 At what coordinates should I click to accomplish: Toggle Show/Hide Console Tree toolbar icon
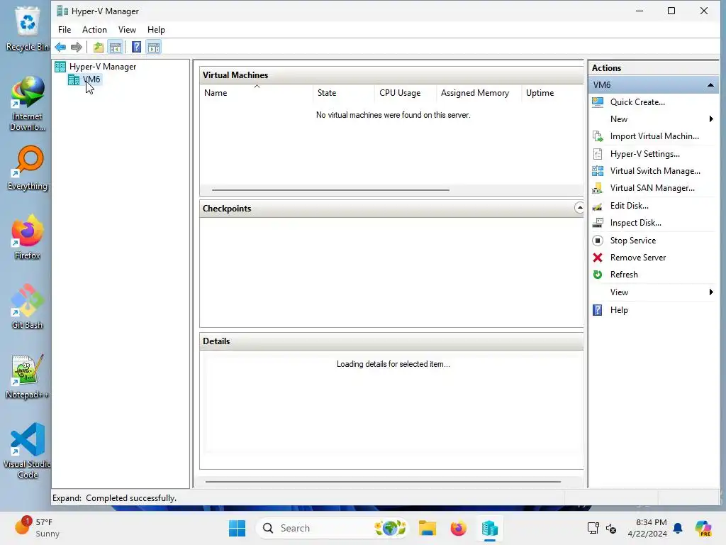coord(116,48)
